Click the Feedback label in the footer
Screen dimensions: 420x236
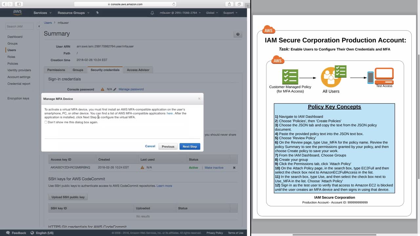tap(19, 233)
